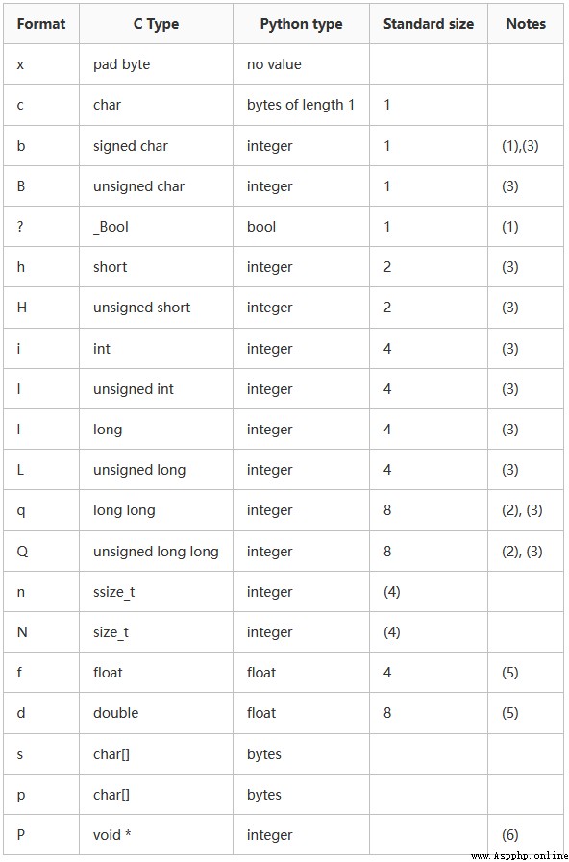The height and width of the screenshot is (862, 569).
Task: Click the 'Q' format character cell
Action: tap(41, 551)
